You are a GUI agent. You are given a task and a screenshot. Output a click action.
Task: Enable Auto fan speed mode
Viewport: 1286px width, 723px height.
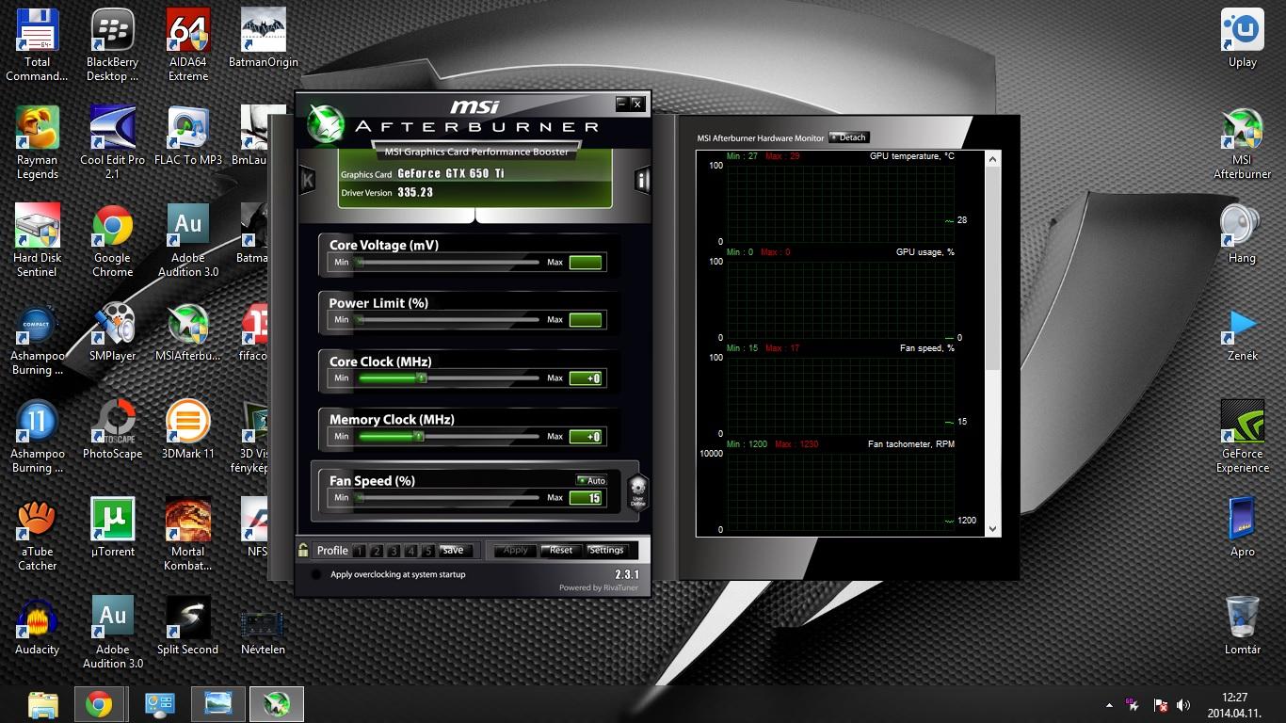coord(592,480)
